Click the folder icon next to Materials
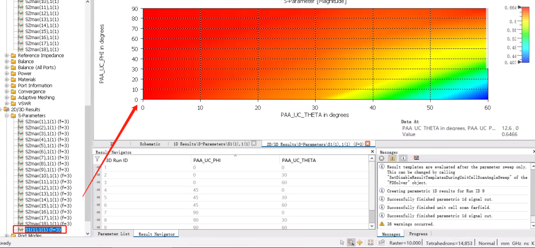This screenshot has height=248, width=535. [x=14, y=80]
